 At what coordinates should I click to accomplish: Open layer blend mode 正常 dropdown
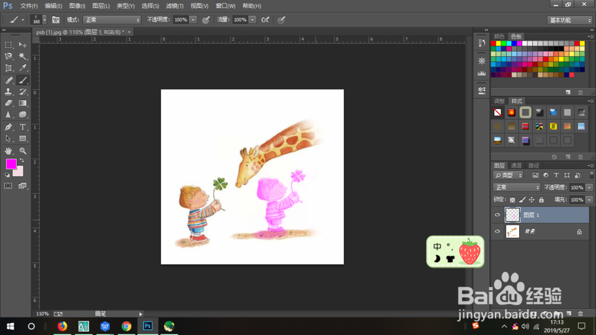point(517,187)
